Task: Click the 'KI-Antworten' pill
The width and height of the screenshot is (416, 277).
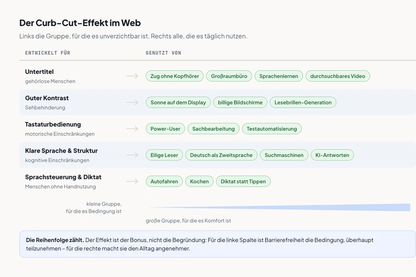Action: coord(332,155)
